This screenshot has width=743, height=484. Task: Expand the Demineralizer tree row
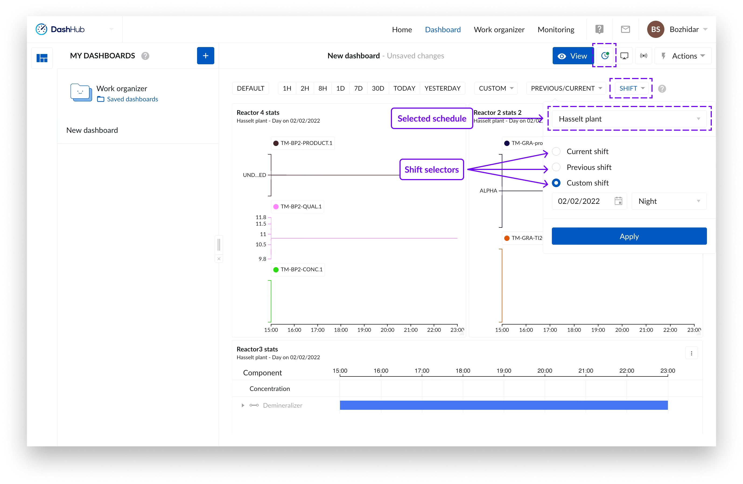[243, 405]
